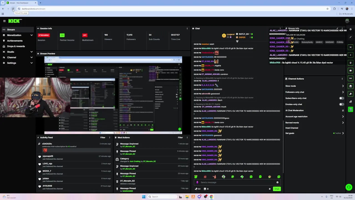Open Windows Start menu
Screen dimensions: 355x200
pyautogui.click(x=144, y=197)
